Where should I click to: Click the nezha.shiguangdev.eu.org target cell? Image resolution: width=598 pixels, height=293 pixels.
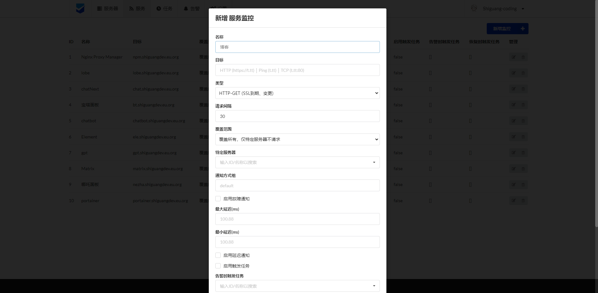pyautogui.click(x=157, y=185)
